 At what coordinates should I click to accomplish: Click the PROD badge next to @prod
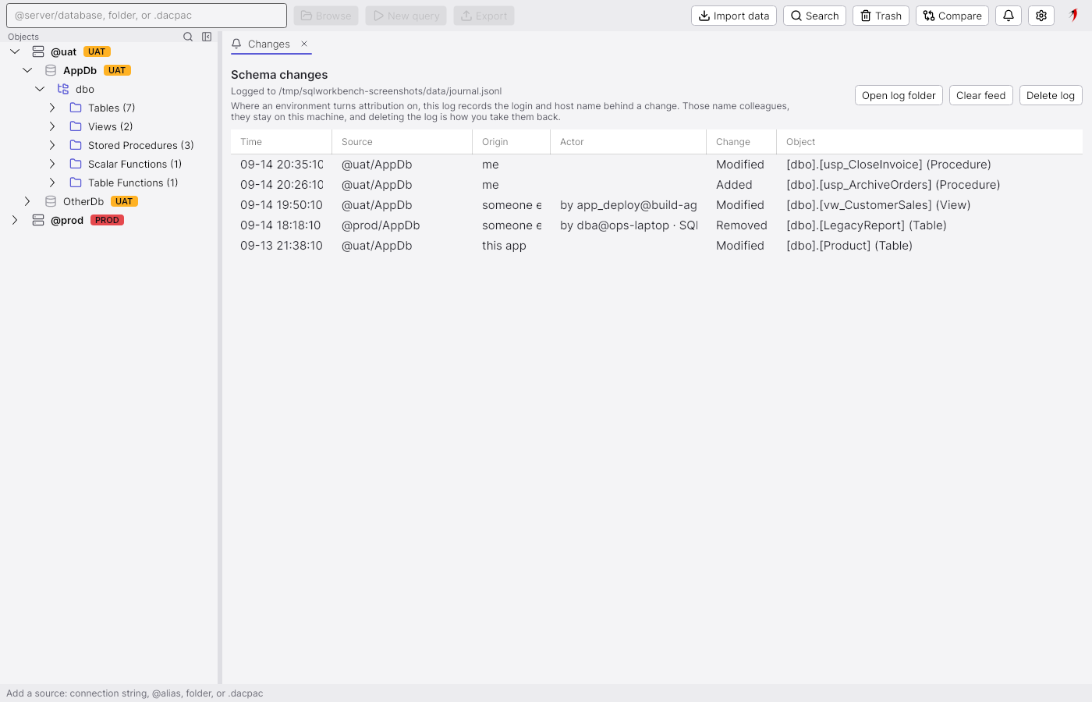107,220
